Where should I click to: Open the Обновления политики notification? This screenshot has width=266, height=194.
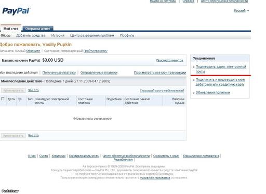212,92
